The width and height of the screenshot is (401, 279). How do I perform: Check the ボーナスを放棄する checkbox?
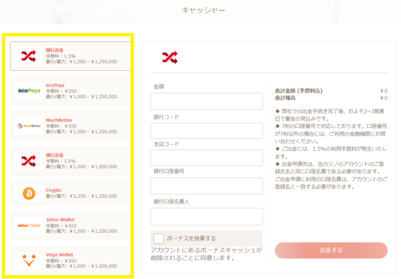[158, 238]
